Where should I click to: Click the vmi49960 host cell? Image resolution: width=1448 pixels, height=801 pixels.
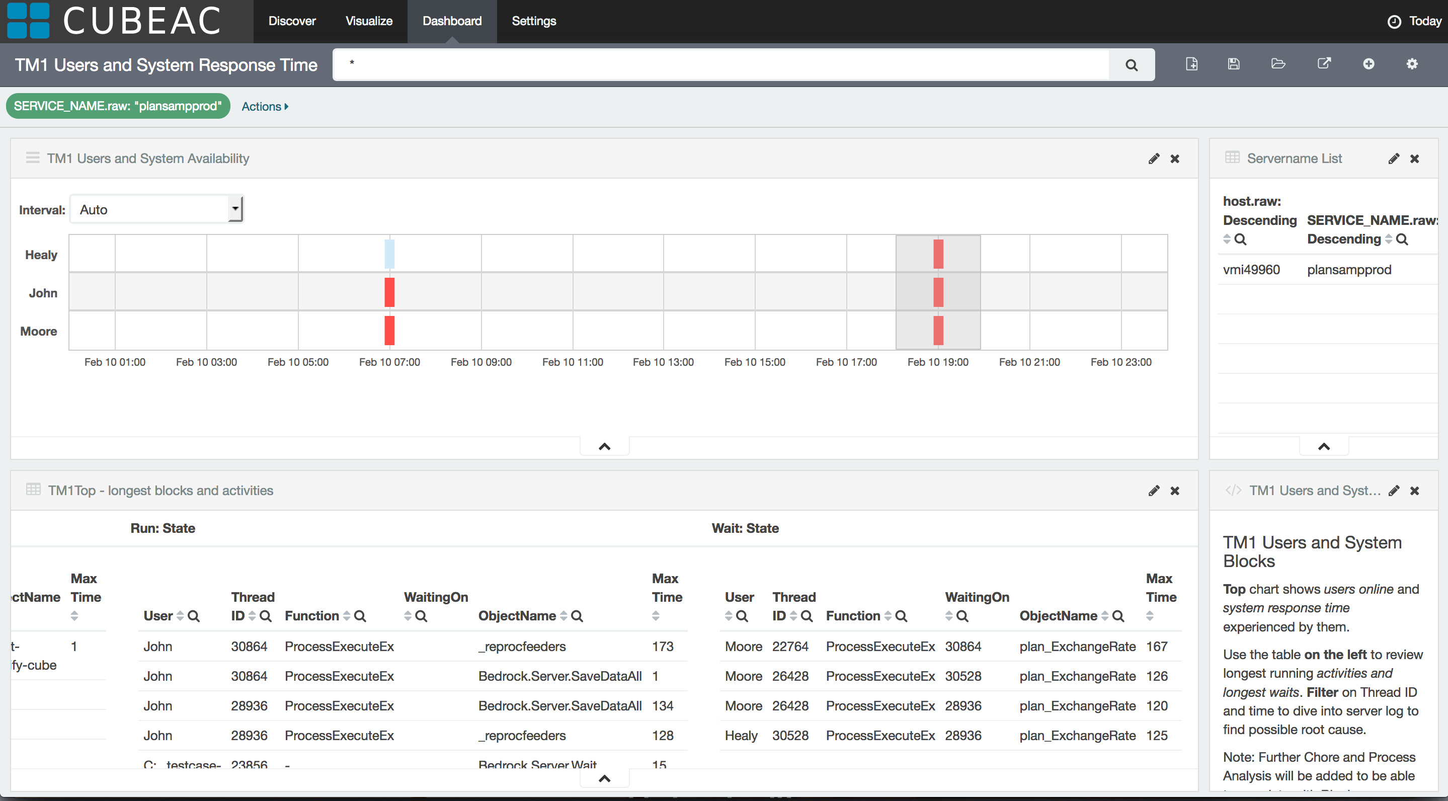[x=1251, y=270]
